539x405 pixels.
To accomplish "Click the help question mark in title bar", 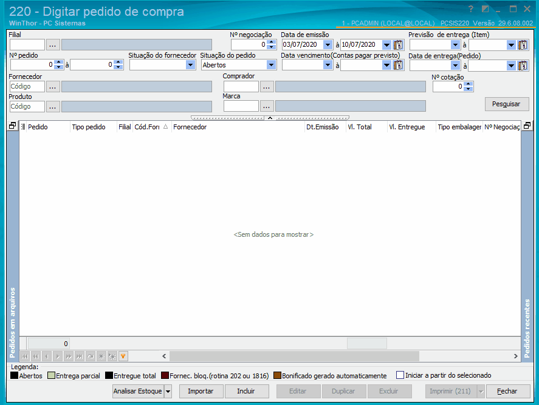I will [471, 9].
